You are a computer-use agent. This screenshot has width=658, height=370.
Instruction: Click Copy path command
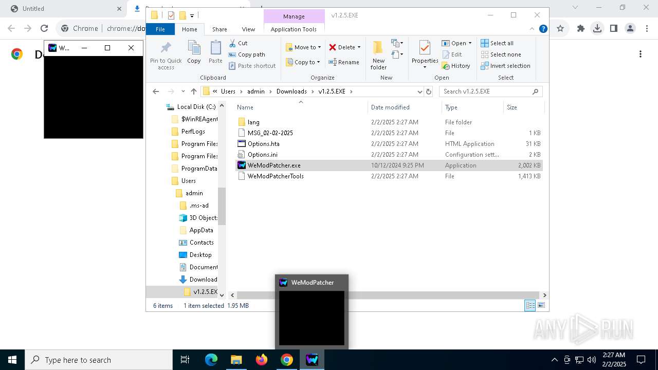coord(247,54)
